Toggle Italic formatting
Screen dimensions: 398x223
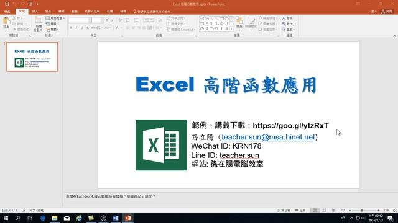pos(76,28)
